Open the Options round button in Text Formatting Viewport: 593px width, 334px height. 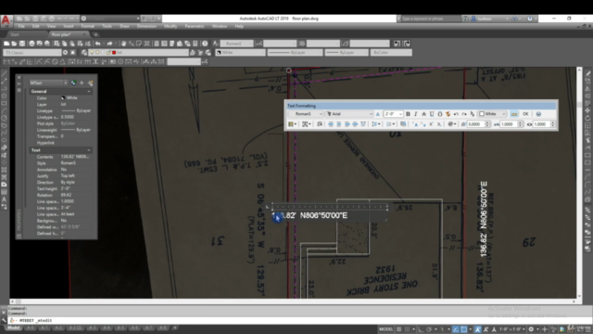[538, 114]
